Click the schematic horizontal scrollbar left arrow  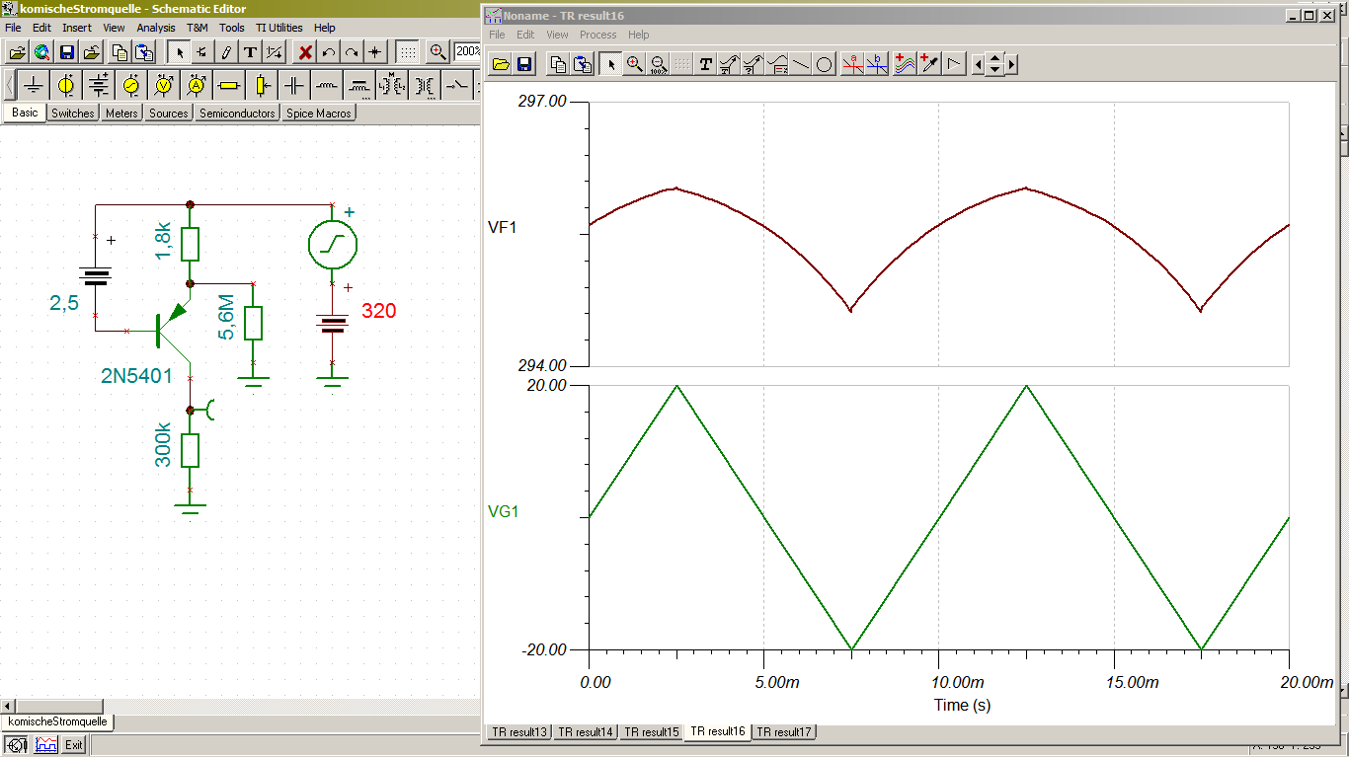pos(8,707)
